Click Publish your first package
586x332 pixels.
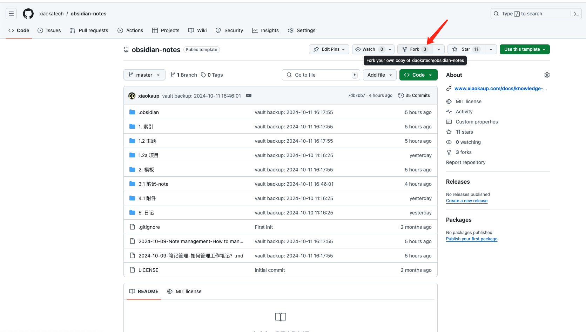(x=472, y=239)
